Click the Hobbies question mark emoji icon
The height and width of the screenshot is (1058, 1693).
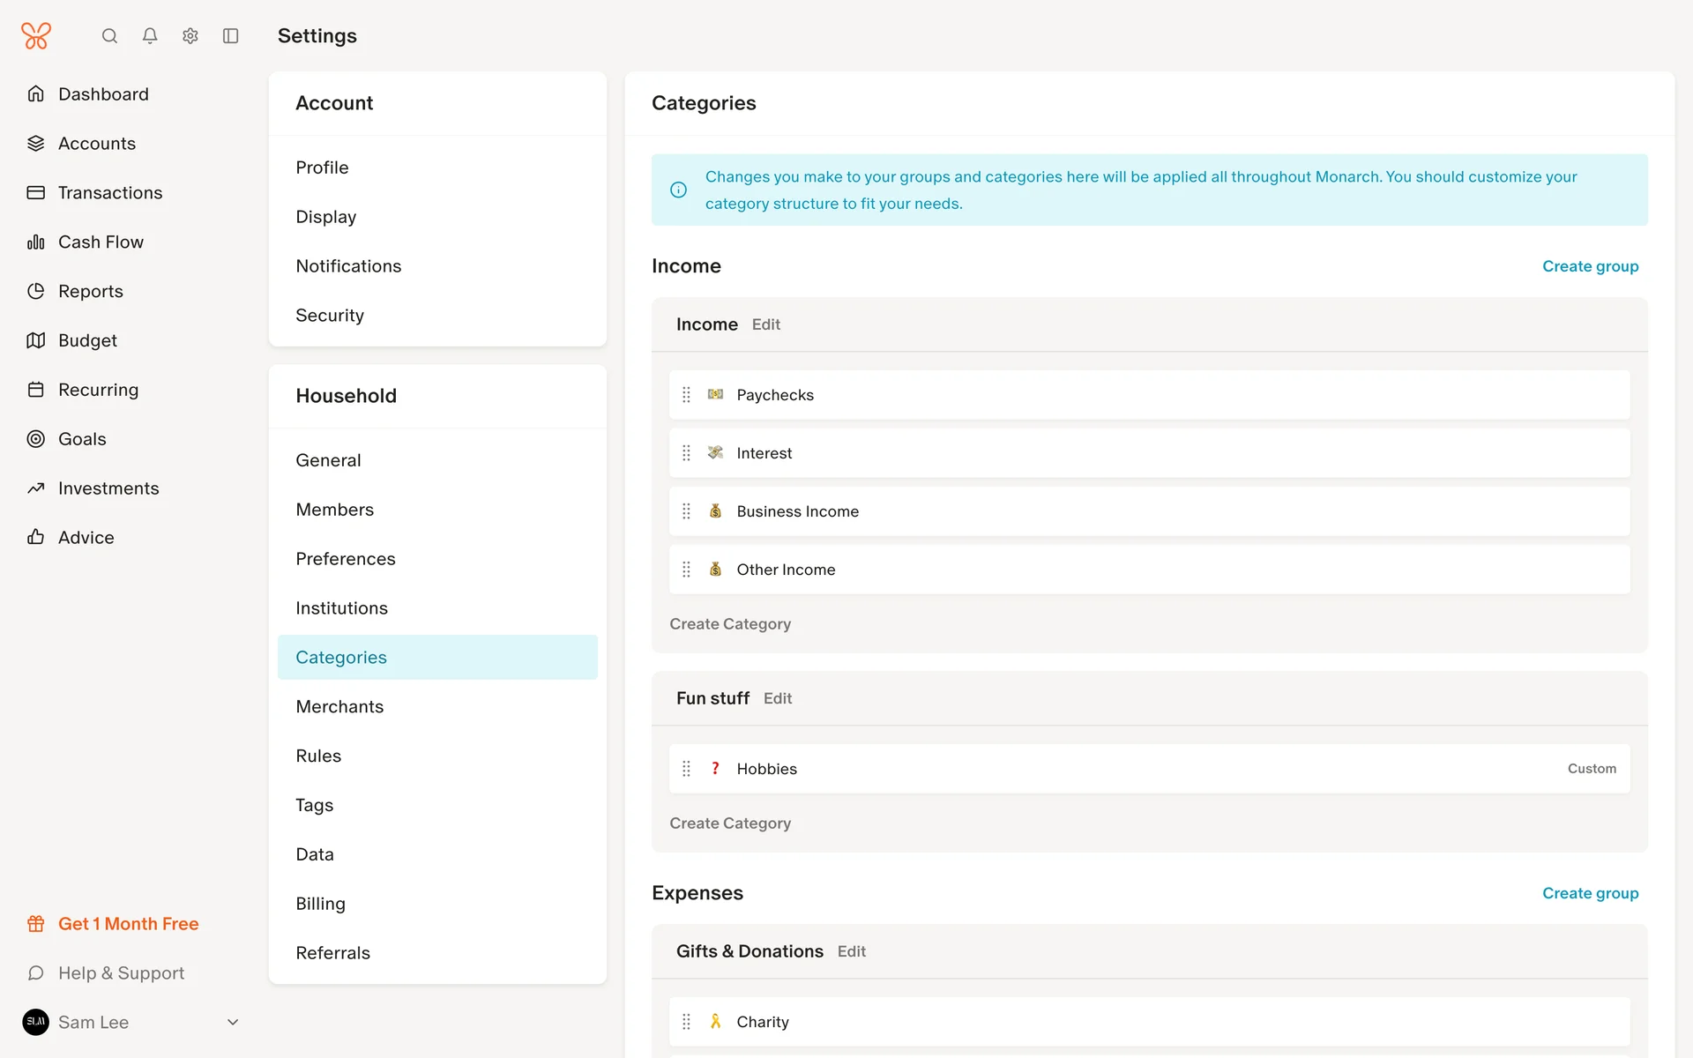point(715,769)
